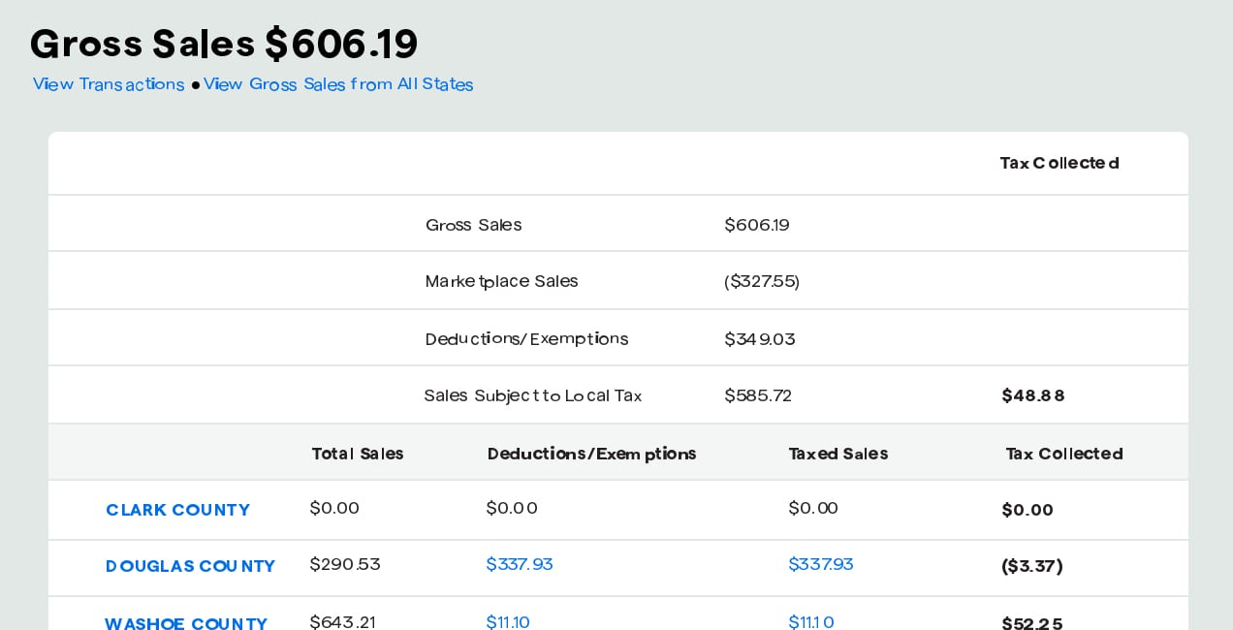The width and height of the screenshot is (1233, 630).
Task: Select Douglas County total sales $290.53
Action: coord(345,564)
